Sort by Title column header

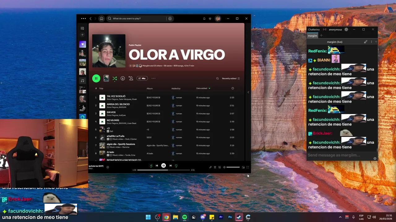(101, 88)
